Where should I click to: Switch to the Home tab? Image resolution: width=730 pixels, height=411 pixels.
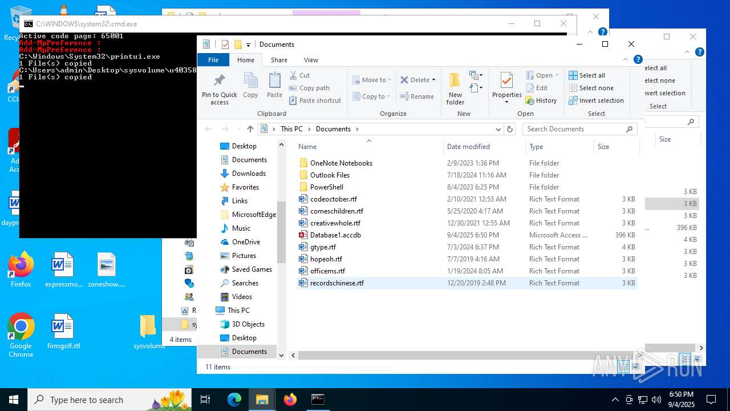click(246, 60)
